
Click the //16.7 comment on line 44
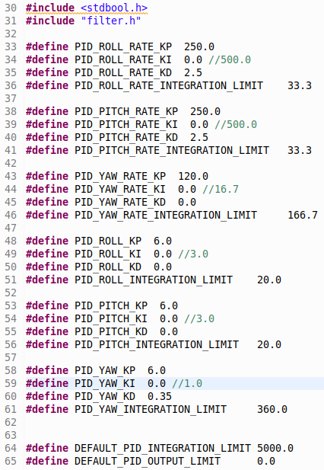pos(221,189)
